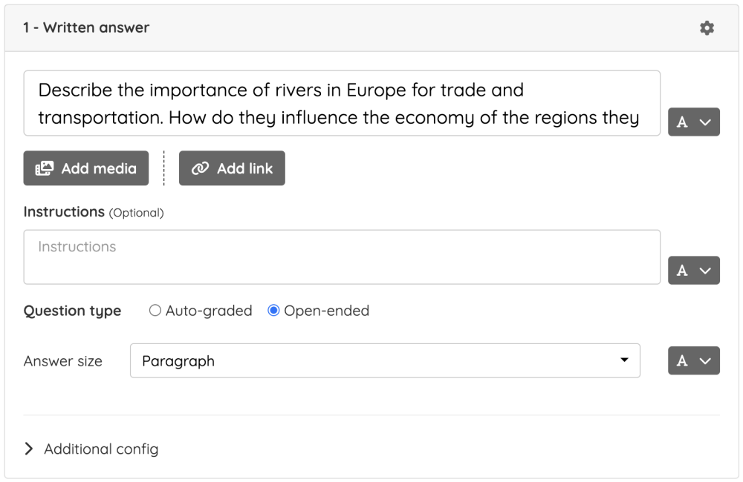Image resolution: width=743 pixels, height=482 pixels.
Task: Click the Answer size dropdown arrow
Action: [623, 360]
